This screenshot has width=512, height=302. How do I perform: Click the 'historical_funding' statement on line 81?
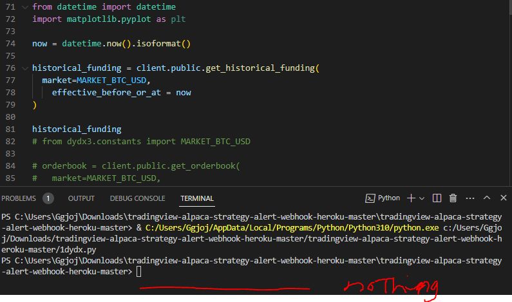pos(77,129)
